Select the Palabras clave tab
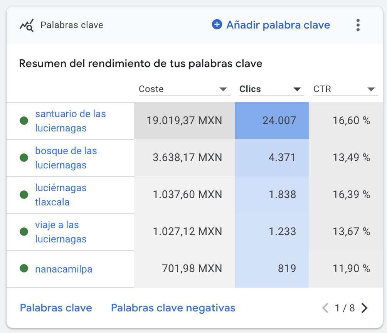The height and width of the screenshot is (333, 387). (56, 308)
